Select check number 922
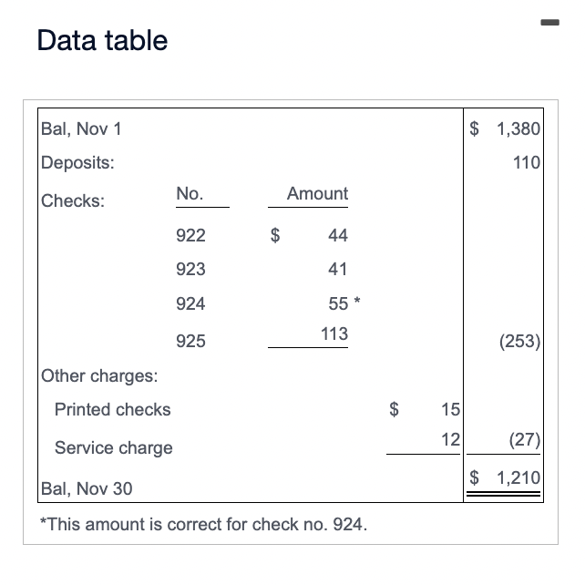 pyautogui.click(x=190, y=235)
